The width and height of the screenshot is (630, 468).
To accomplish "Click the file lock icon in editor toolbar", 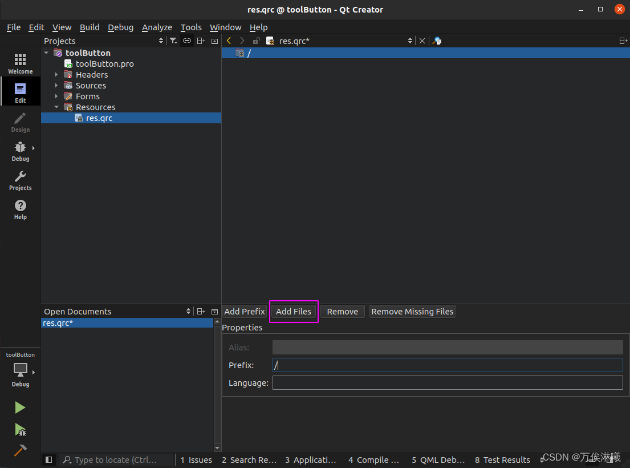I will point(256,41).
